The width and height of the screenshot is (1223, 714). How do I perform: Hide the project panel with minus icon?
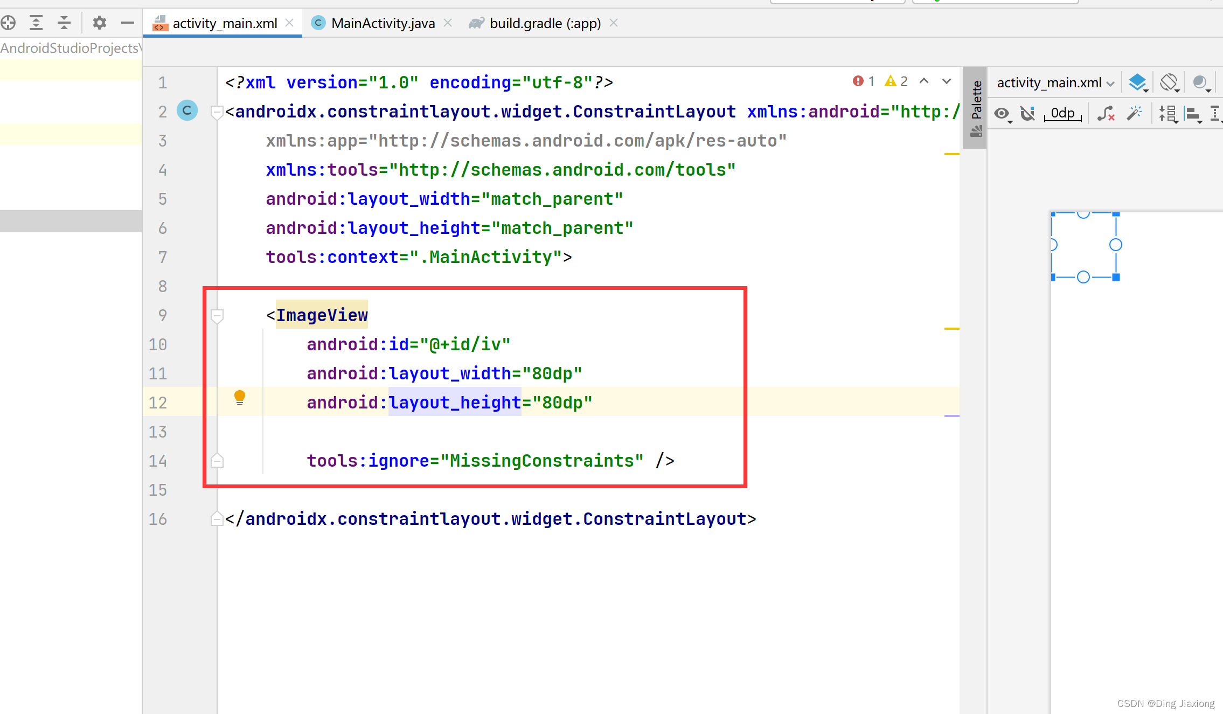[128, 23]
